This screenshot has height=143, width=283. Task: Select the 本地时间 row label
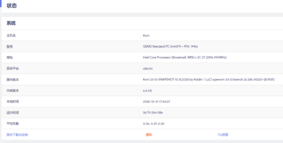[x=13, y=102]
